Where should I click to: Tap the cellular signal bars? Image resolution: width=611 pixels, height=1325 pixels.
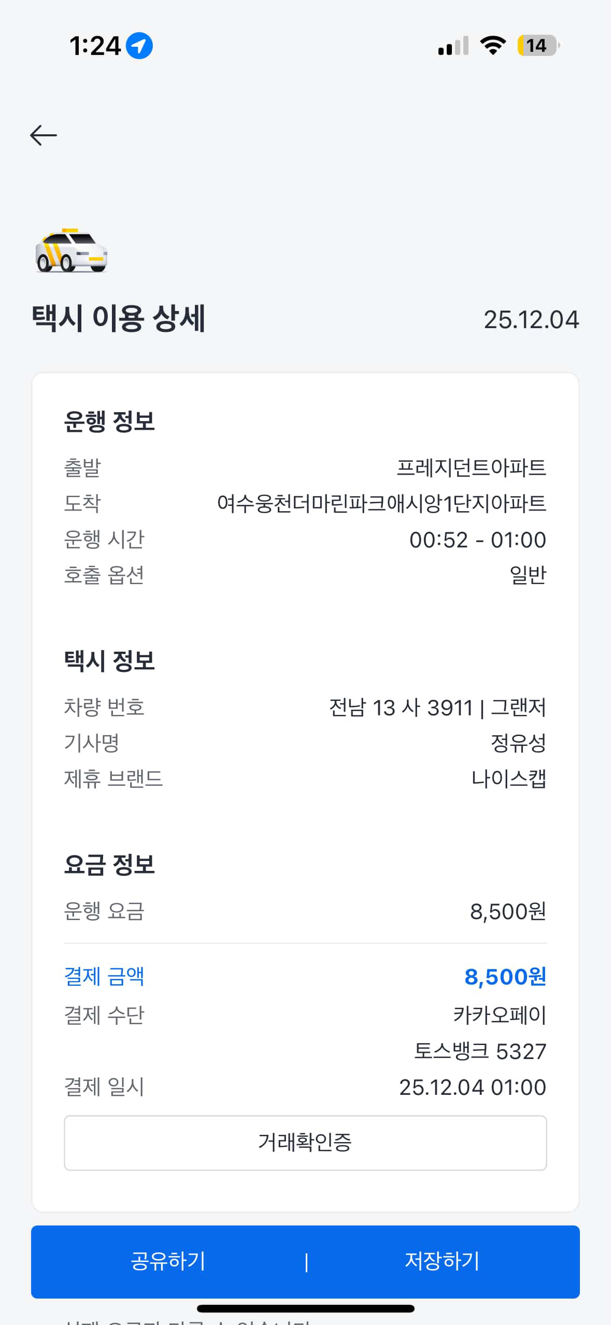453,46
